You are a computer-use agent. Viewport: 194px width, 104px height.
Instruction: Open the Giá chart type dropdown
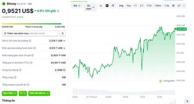coord(77,6)
